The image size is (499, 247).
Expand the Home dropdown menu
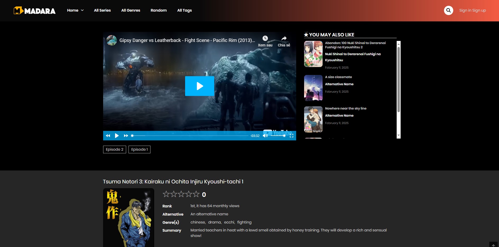tap(75, 10)
